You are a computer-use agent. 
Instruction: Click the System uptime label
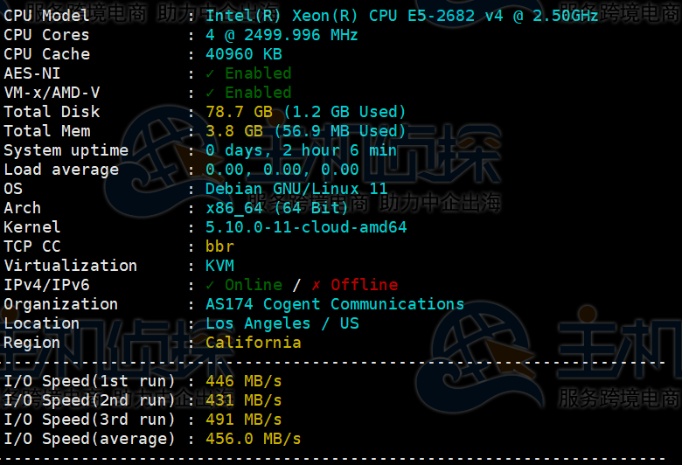pos(66,150)
